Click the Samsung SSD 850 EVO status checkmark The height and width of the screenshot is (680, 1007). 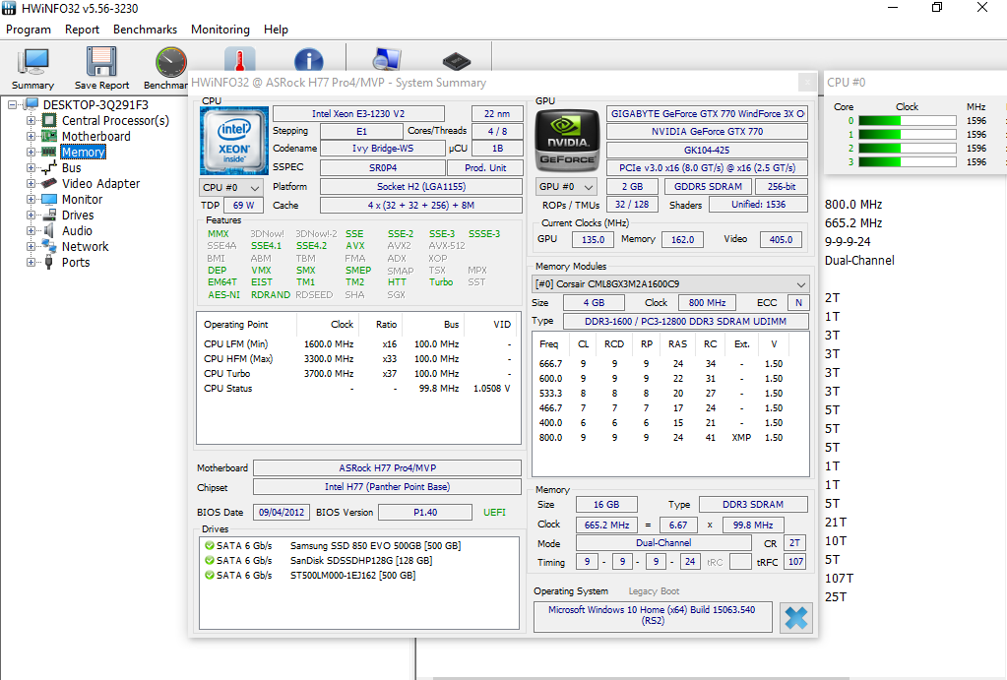click(210, 546)
